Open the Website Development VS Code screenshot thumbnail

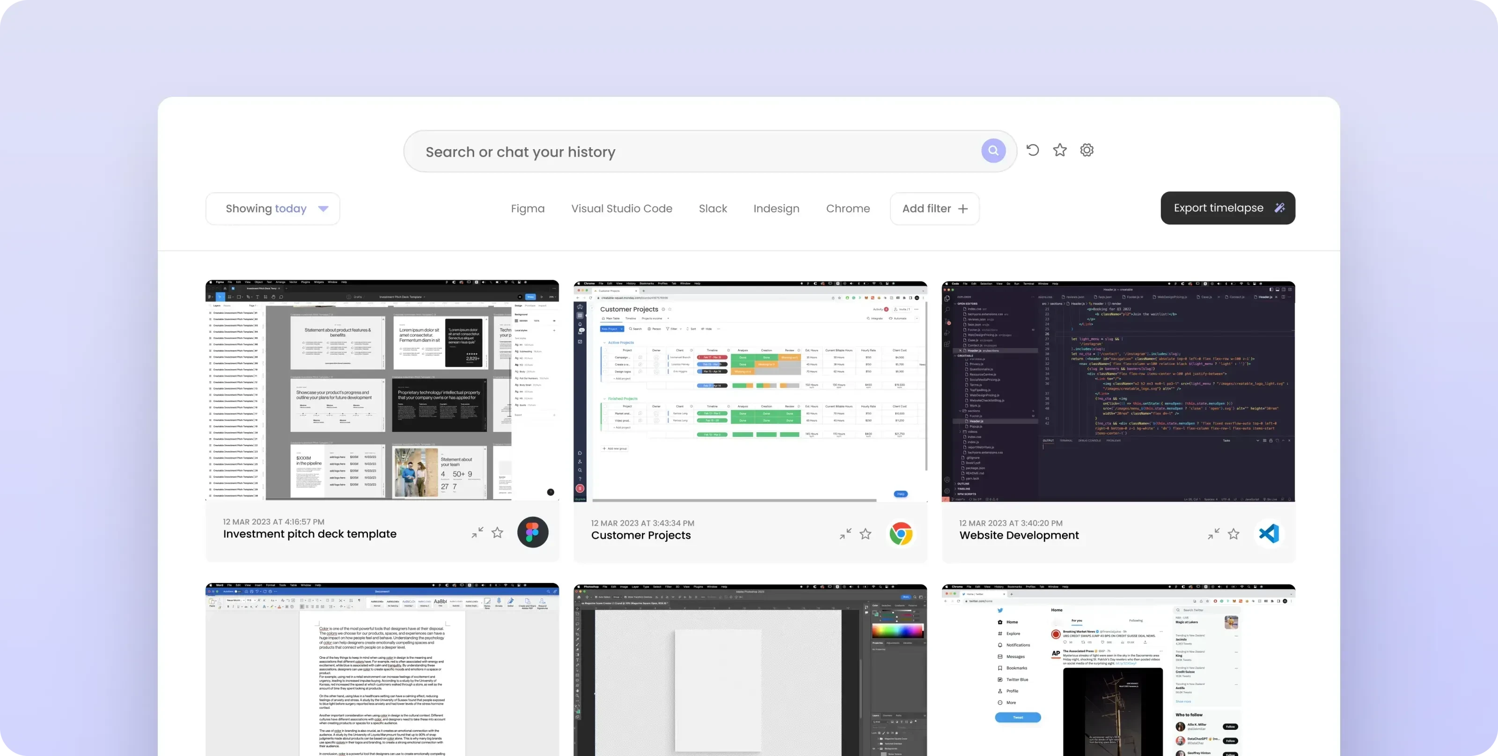click(1118, 391)
